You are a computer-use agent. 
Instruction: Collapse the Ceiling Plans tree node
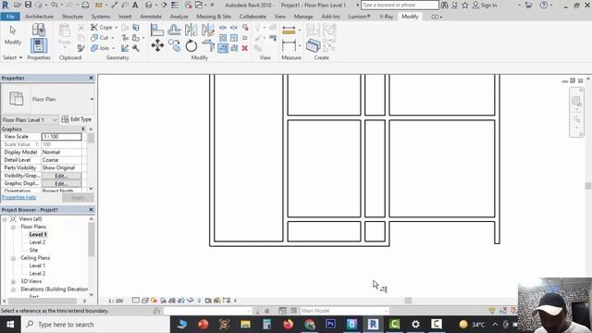point(13,258)
